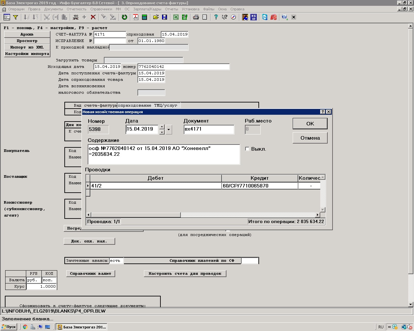The height and width of the screenshot is (331, 414).
Task: Click the printer icon in toolbar
Action: [x=196, y=17]
